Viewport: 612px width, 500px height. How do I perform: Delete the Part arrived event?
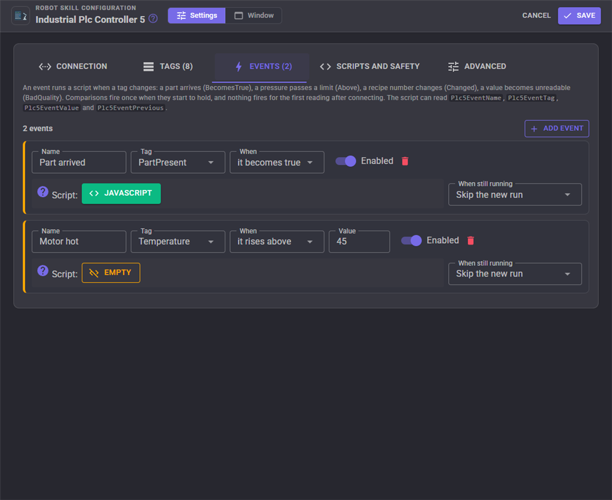click(405, 161)
